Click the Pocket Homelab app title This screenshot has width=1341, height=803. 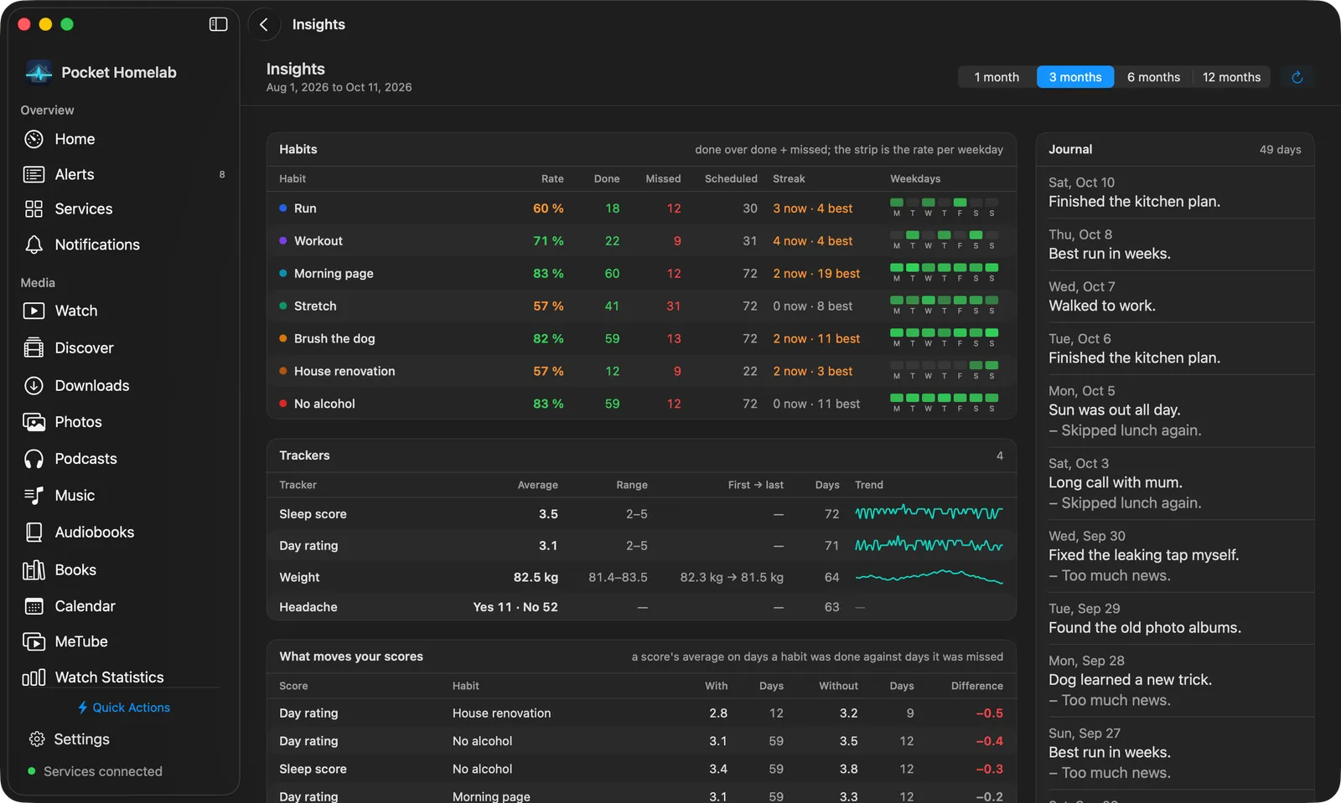(119, 73)
